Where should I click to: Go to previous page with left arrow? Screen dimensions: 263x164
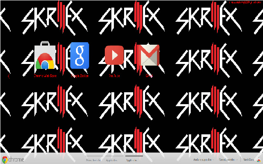9,76
